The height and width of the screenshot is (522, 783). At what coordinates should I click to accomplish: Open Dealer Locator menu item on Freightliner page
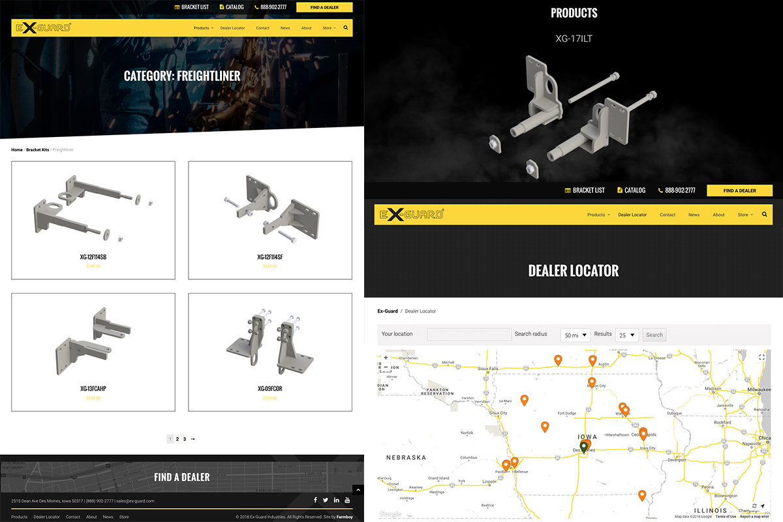tap(233, 28)
